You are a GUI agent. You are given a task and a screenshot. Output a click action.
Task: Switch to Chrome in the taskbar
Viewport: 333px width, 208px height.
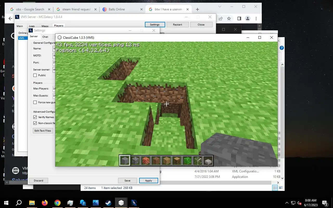57,203
